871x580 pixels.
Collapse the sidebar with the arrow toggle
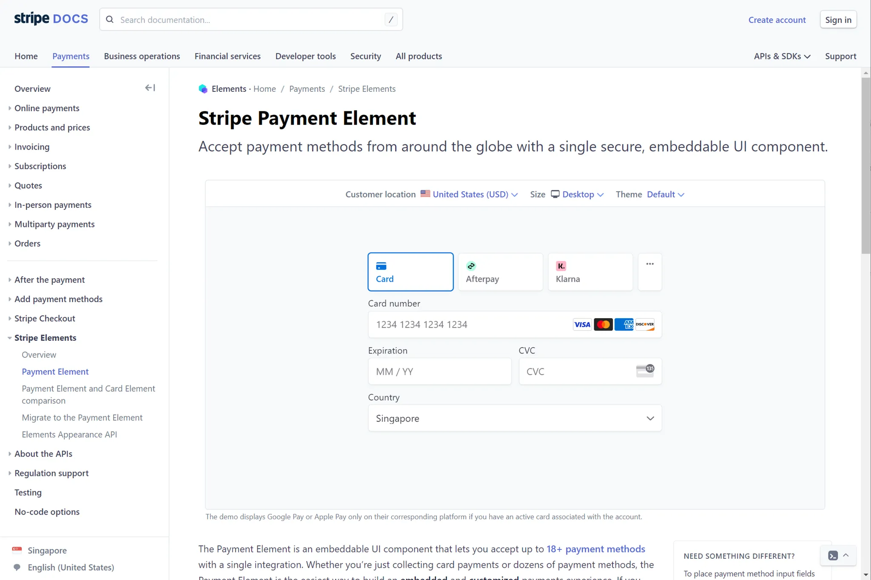(150, 88)
